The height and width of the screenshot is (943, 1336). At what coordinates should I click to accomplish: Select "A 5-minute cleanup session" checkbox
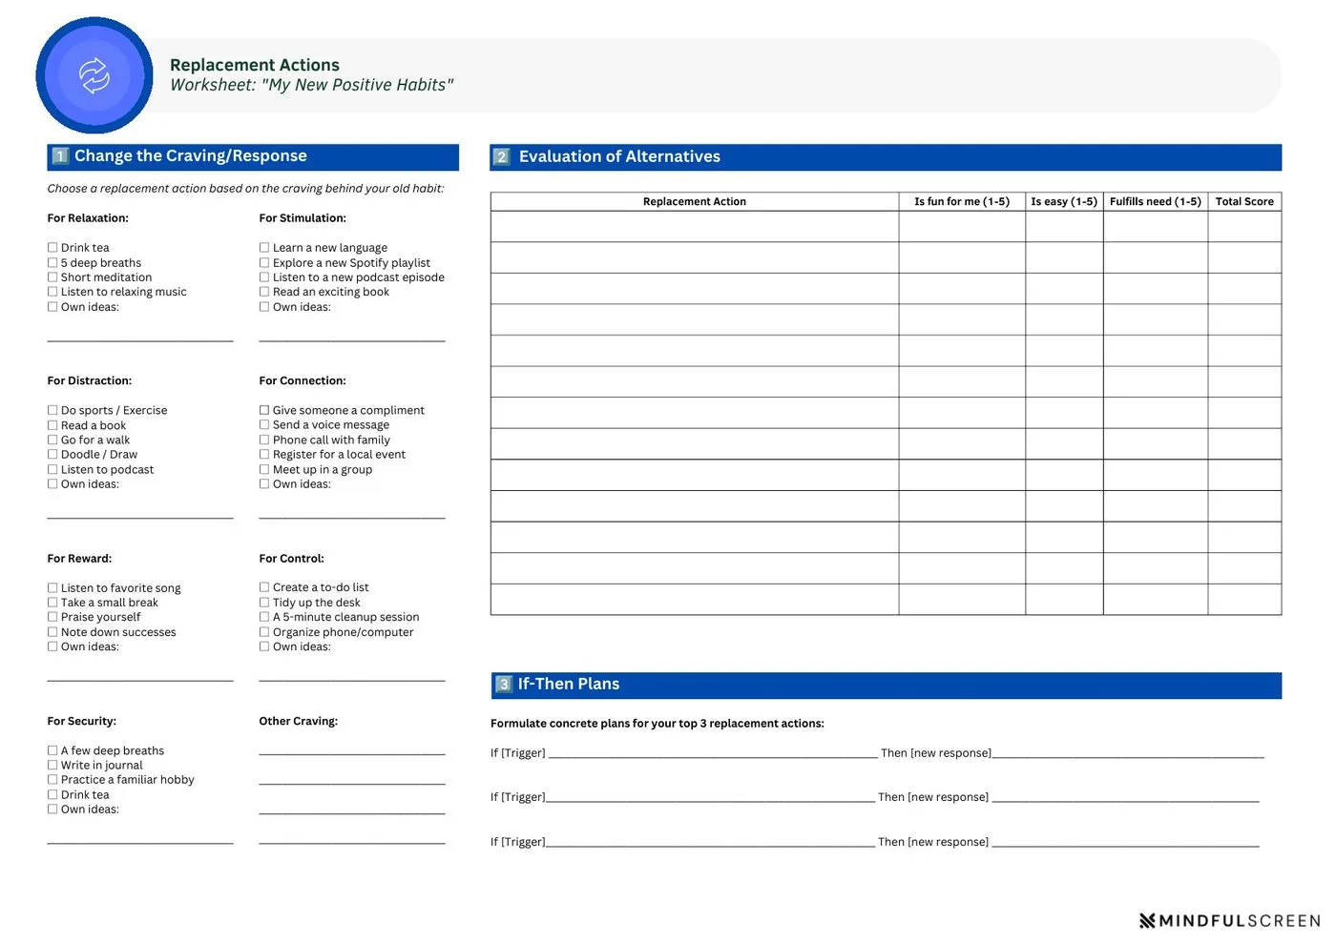(x=264, y=617)
